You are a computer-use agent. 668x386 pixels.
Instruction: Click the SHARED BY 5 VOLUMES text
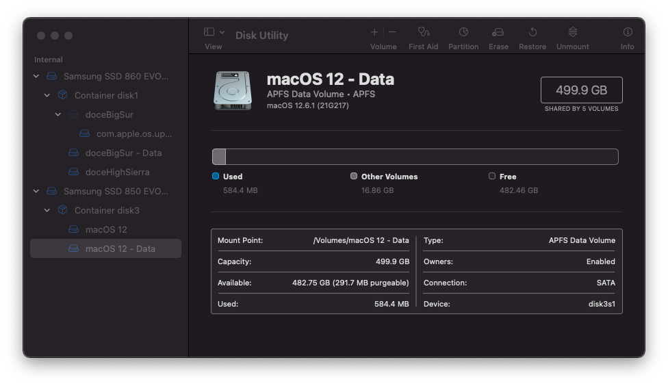(x=582, y=109)
